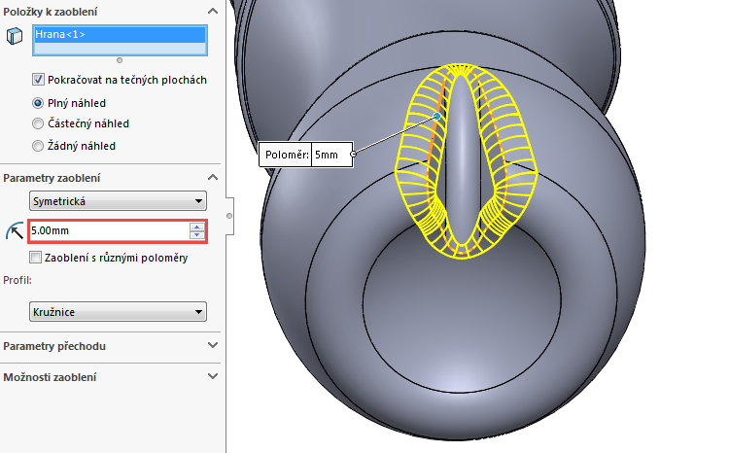The height and width of the screenshot is (453, 729).
Task: Click the Poloměr callout label
Action: 287,155
